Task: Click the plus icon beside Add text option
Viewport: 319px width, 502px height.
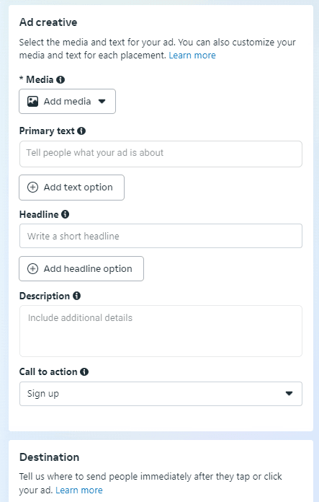Action: pos(32,188)
